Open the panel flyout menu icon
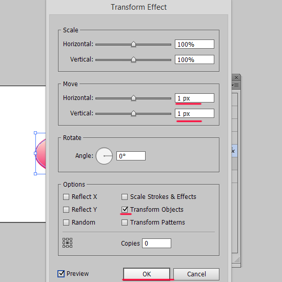Screen dimensions: 282x282 click(x=235, y=85)
